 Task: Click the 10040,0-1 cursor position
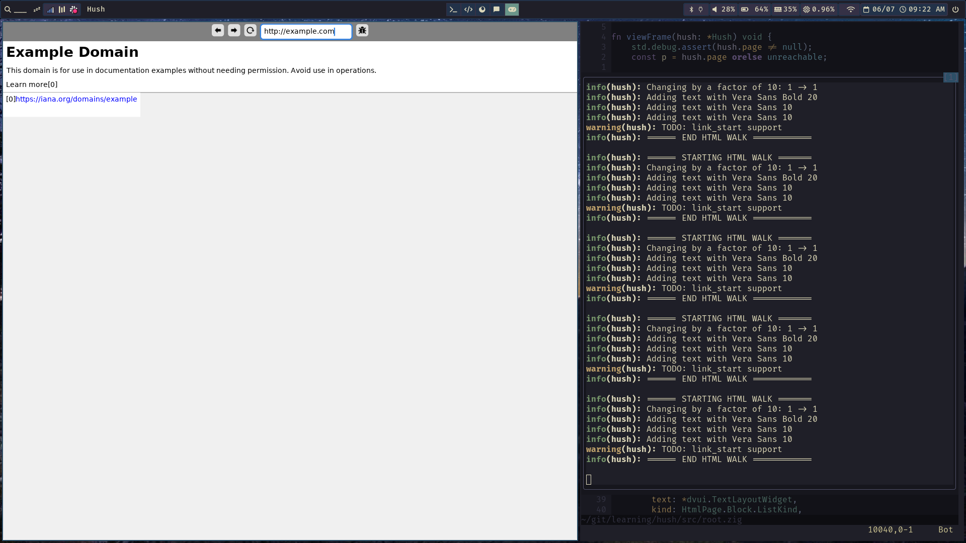890,530
